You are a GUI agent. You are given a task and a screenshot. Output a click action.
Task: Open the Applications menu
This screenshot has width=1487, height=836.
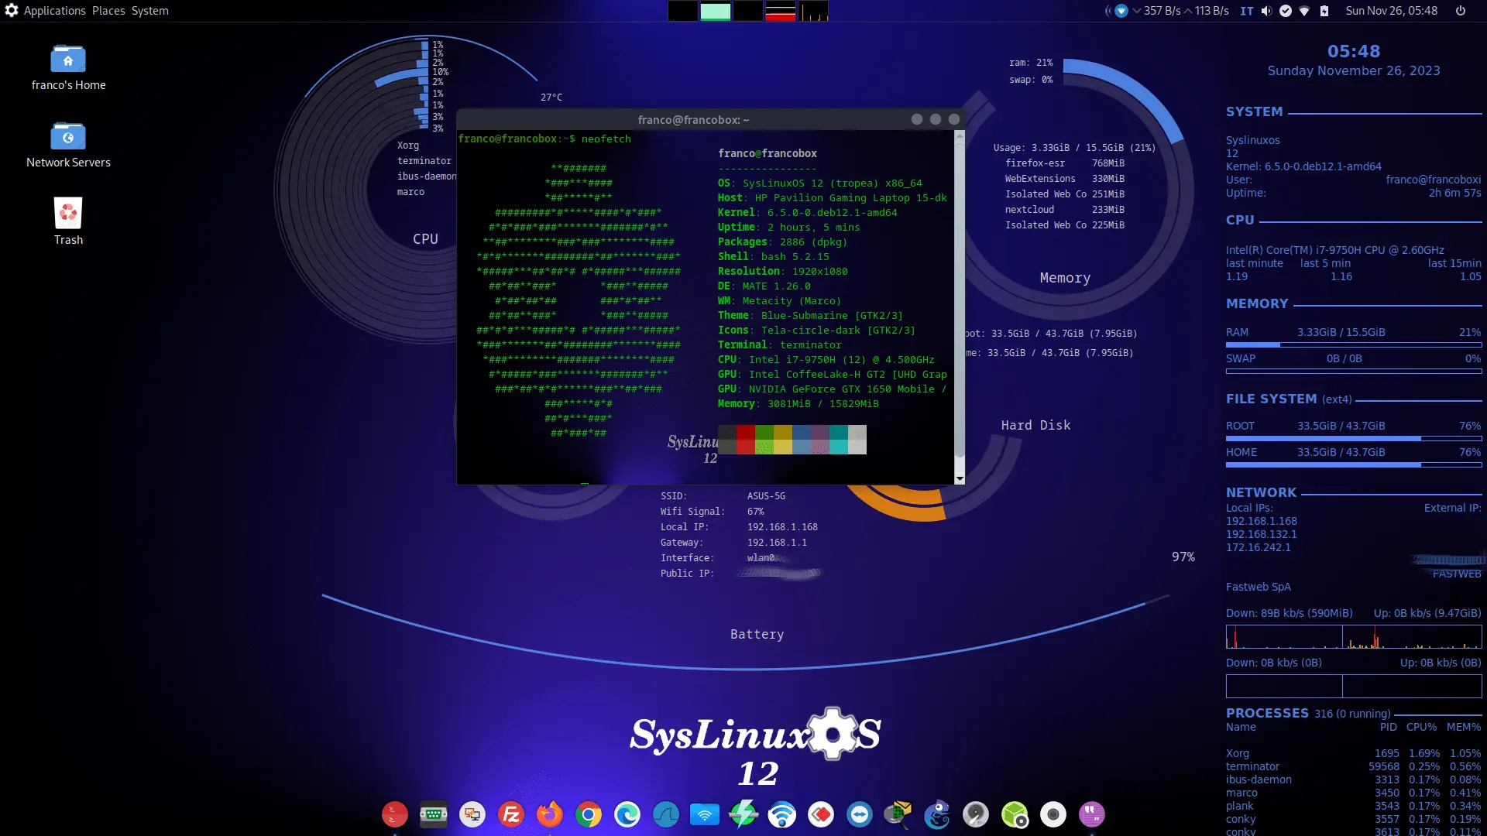pos(54,10)
